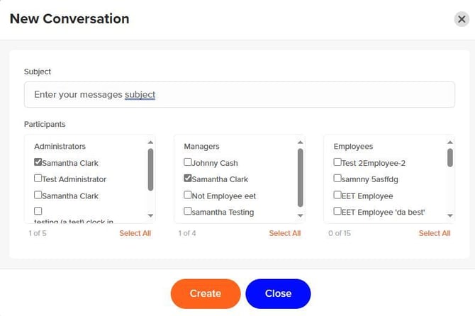The image size is (475, 316).
Task: Uncheck Samantha Clark under Managers
Action: pyautogui.click(x=188, y=179)
